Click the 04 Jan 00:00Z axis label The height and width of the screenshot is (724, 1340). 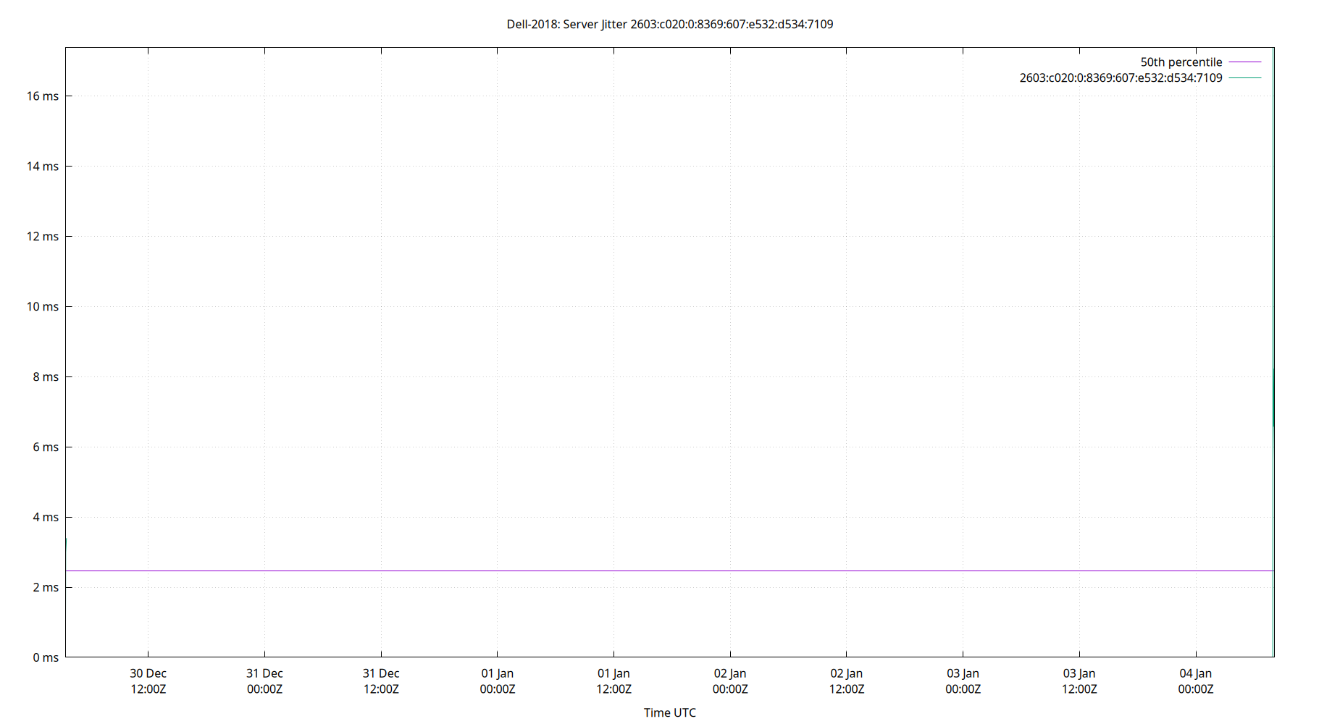click(x=1196, y=681)
